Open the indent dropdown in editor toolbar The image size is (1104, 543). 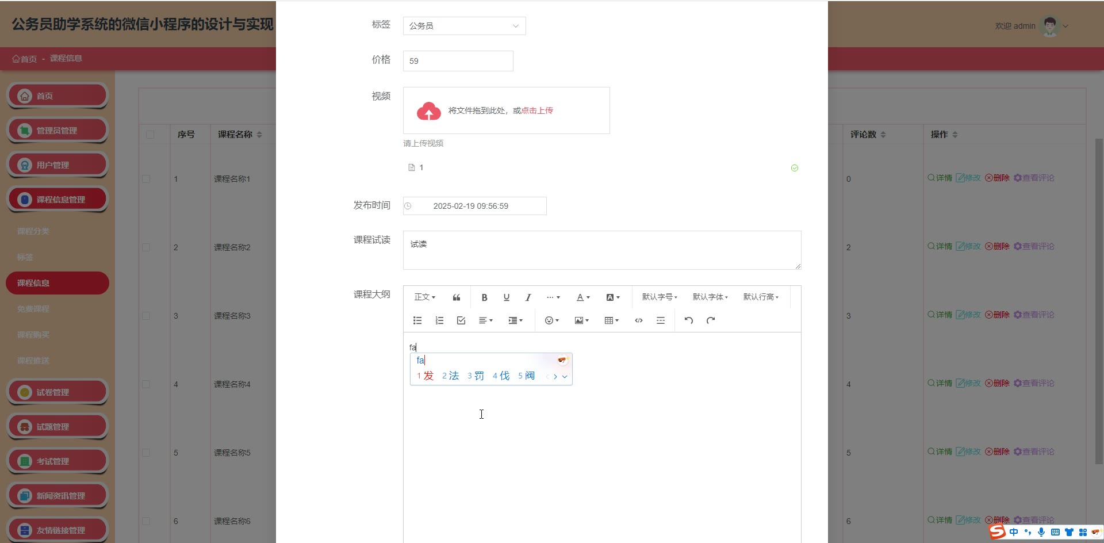click(516, 320)
